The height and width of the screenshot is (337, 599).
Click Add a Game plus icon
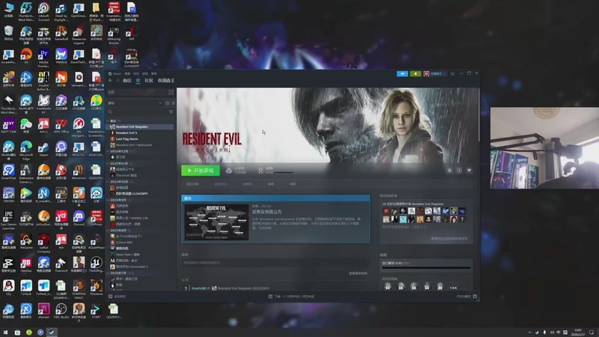click(110, 297)
